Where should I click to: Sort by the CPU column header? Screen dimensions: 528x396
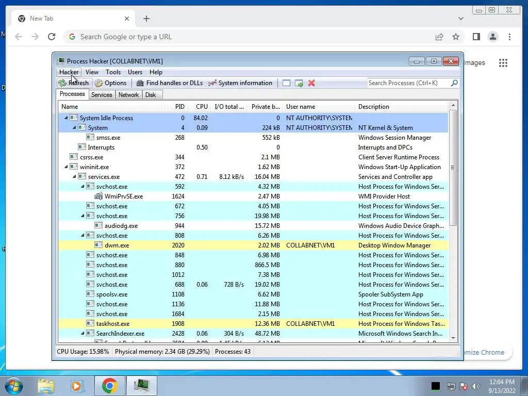point(200,106)
